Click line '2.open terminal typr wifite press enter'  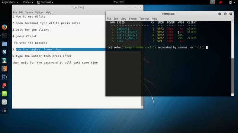[46, 23]
